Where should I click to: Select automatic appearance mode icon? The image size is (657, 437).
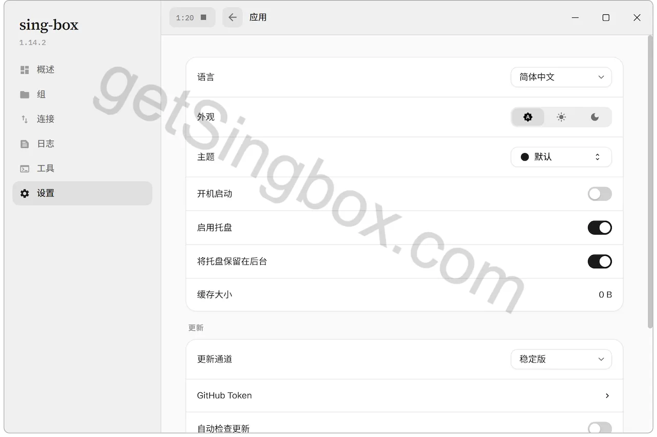[x=528, y=117]
